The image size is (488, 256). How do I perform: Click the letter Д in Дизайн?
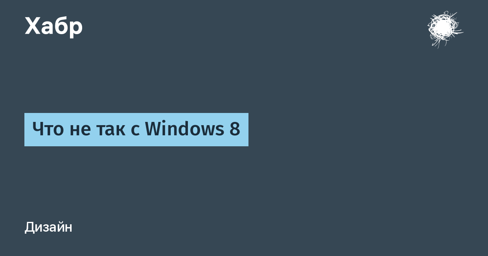click(x=29, y=228)
